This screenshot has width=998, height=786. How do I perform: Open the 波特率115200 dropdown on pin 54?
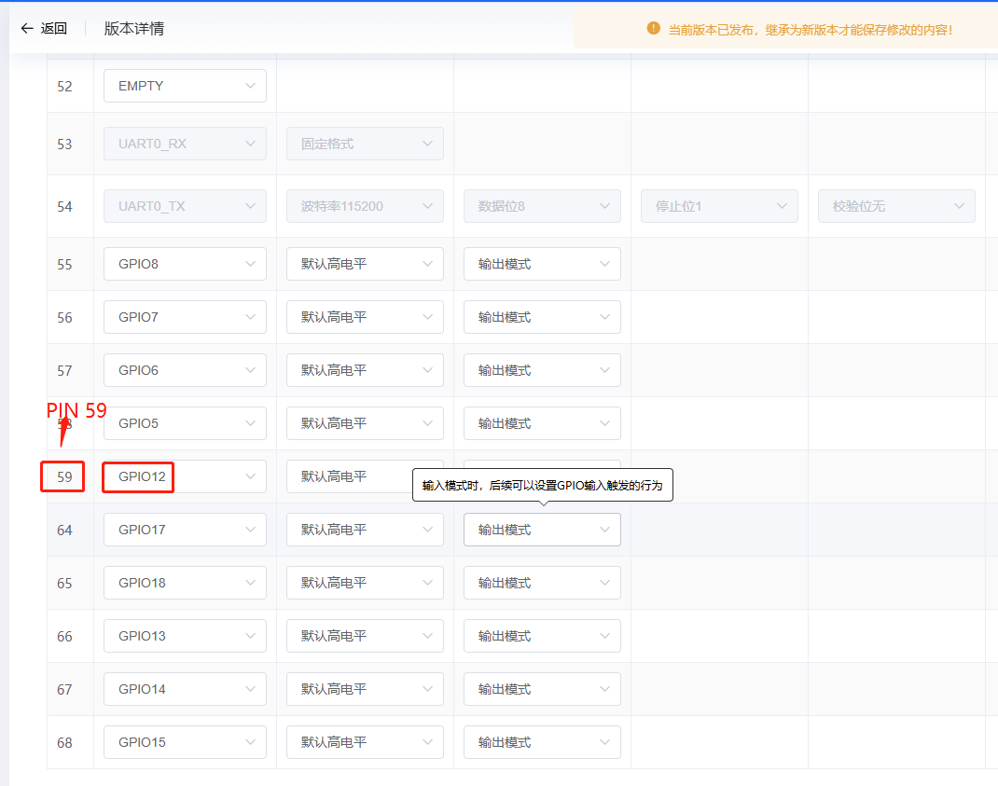[x=364, y=205]
